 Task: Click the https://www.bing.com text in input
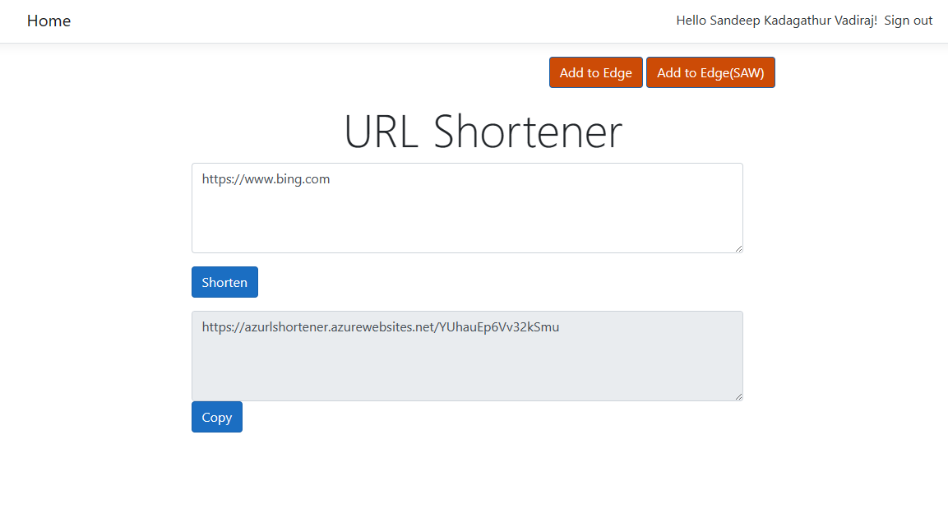(x=266, y=179)
